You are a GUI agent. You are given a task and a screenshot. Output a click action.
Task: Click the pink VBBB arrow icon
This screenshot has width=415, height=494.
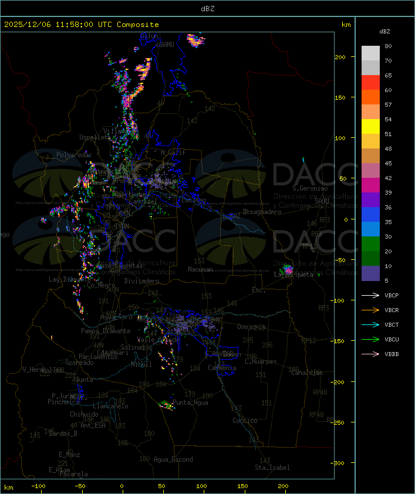(x=370, y=354)
